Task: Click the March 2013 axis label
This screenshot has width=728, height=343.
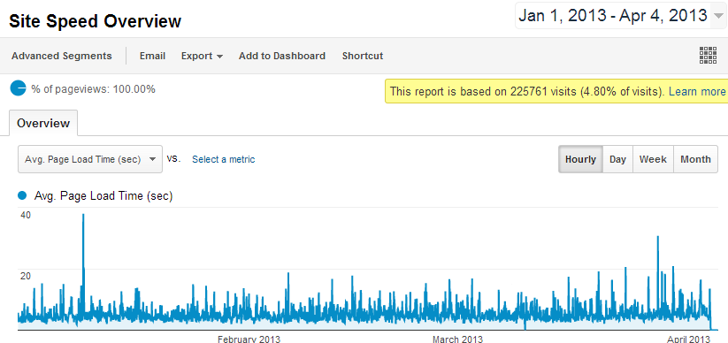Action: coord(457,339)
